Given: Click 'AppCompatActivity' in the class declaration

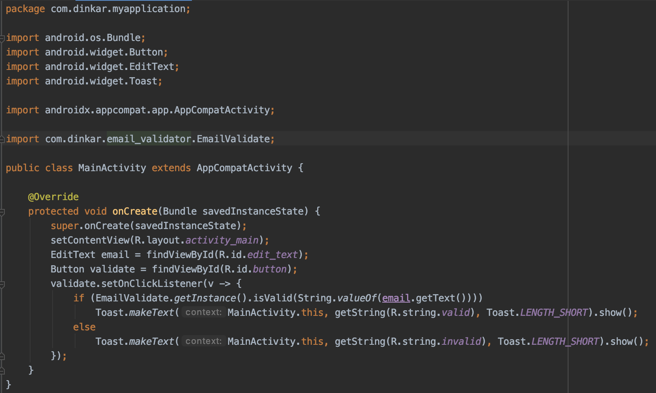Looking at the screenshot, I should 244,168.
